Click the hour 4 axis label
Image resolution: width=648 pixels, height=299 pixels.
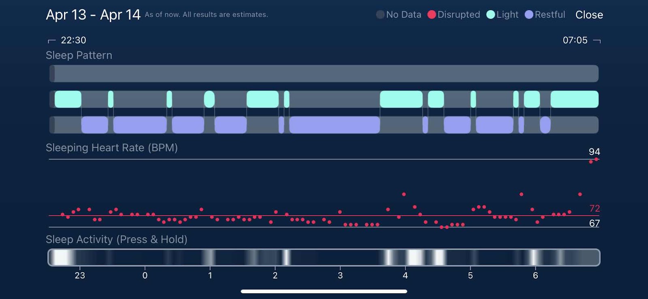coord(405,276)
